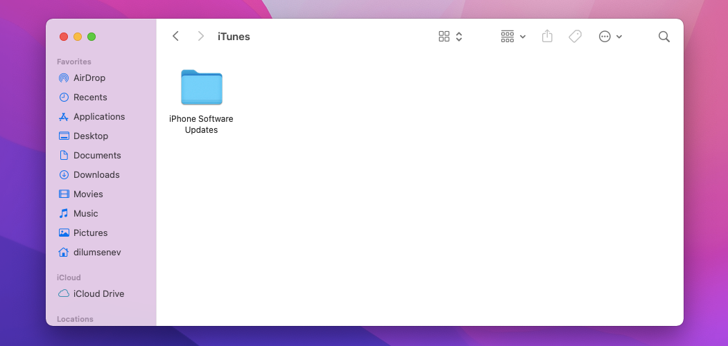Expand view options up-down chevrons
Image resolution: width=728 pixels, height=346 pixels.
coord(459,37)
